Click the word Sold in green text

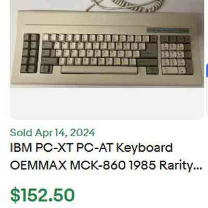click(21, 133)
